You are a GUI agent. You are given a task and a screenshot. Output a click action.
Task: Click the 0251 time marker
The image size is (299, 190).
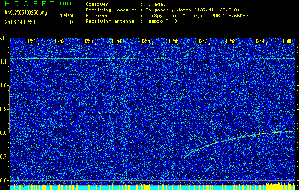click(31, 41)
